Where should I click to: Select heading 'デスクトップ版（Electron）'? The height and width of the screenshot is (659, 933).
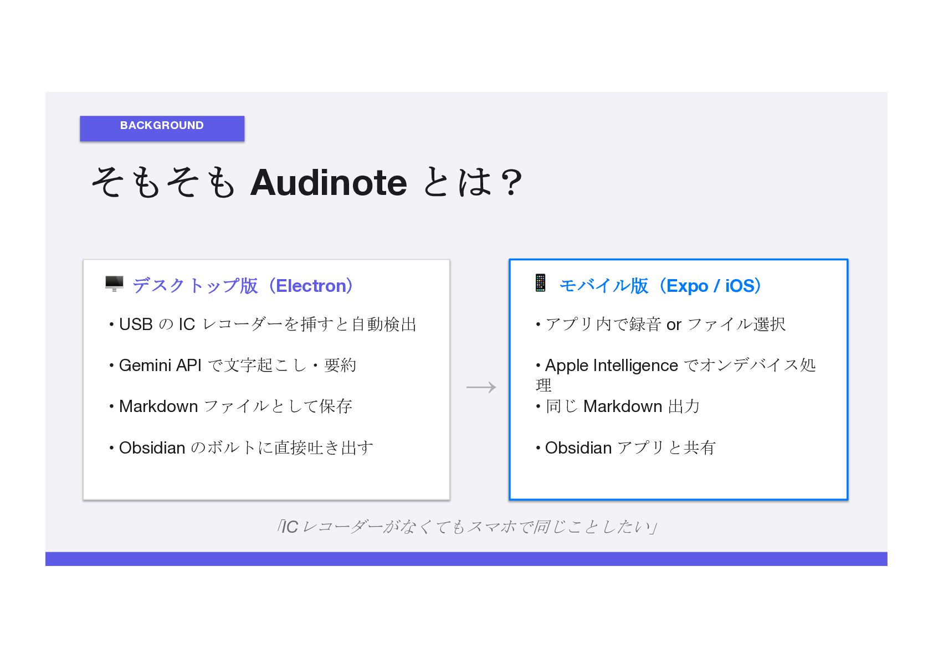coord(245,286)
